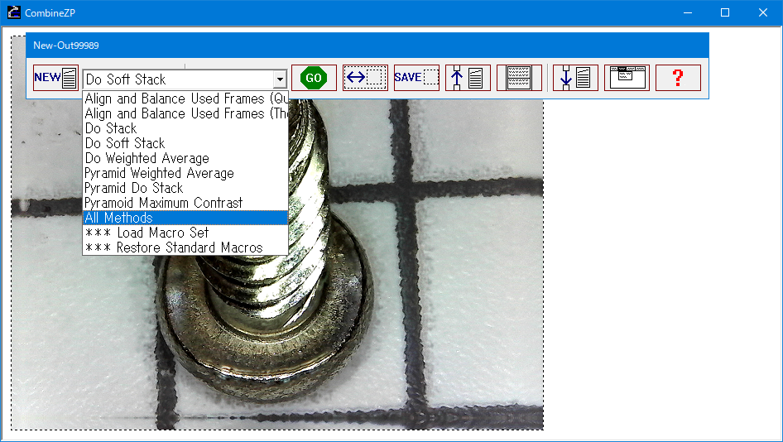Maximize the CombineZP window
The height and width of the screenshot is (442, 783).
click(725, 12)
